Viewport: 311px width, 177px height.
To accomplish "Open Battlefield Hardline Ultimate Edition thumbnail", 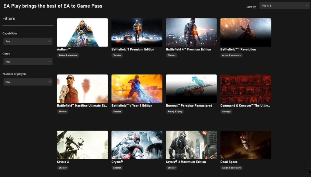I will click(82, 89).
